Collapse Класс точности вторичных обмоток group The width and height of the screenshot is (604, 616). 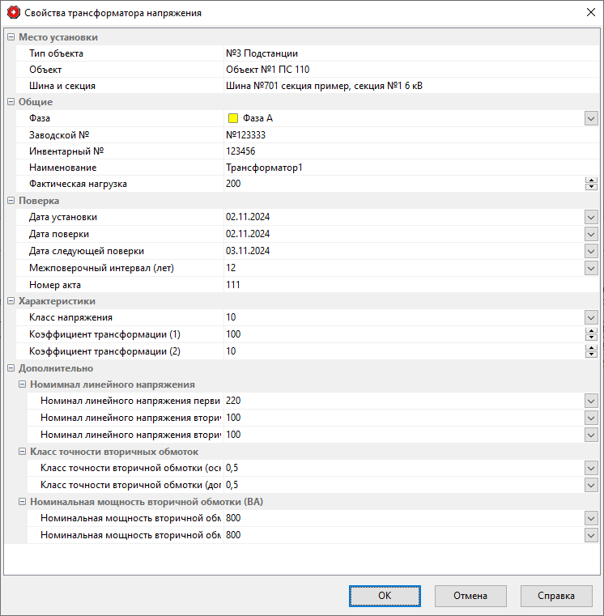click(x=22, y=452)
